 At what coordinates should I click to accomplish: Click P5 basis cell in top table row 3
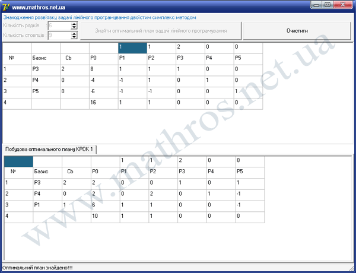[x=46, y=93]
